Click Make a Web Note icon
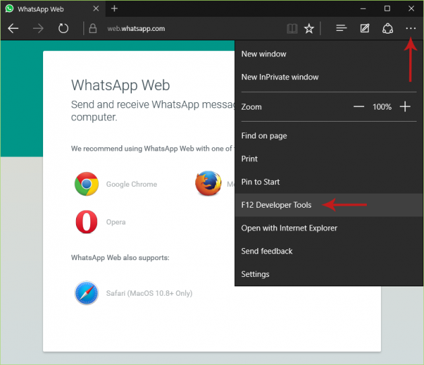Viewport: 424px width, 365px height. (x=365, y=29)
